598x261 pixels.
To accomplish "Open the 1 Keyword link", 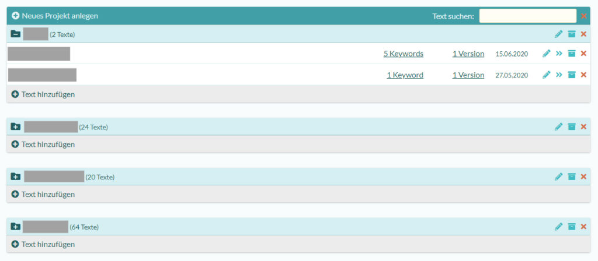I will (405, 75).
